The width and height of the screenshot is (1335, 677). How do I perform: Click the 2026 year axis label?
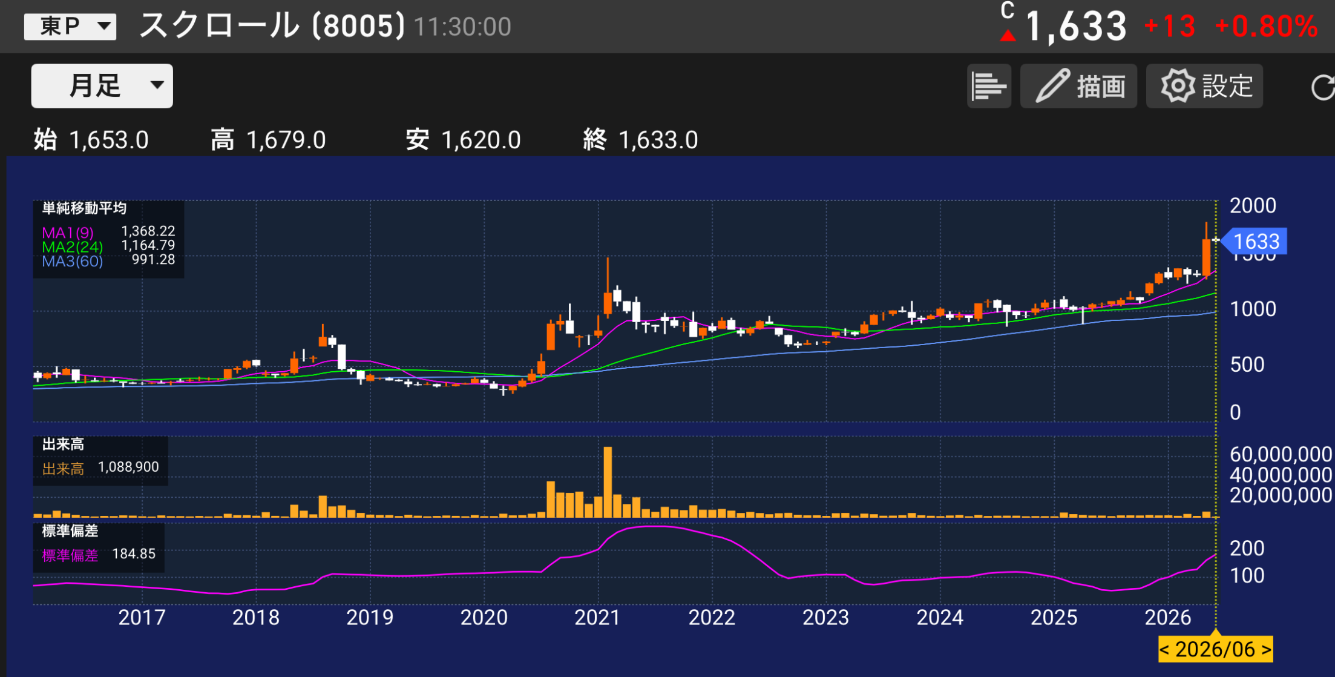1168,618
